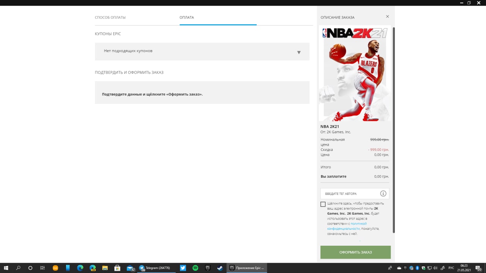Launch Microsoft Edge from taskbar
Image resolution: width=486 pixels, height=273 pixels.
(80, 268)
